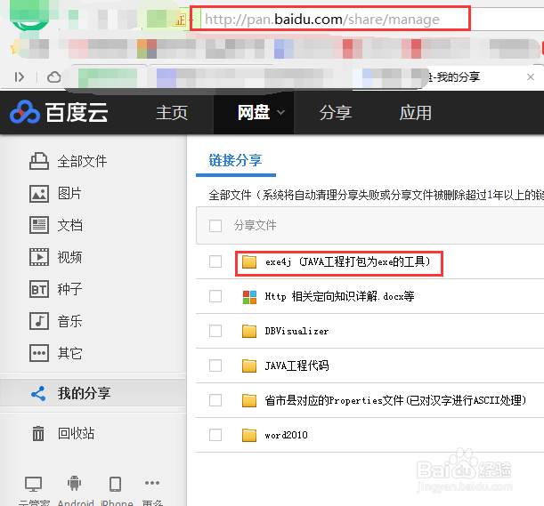Screen dimensions: 544x506
Task: Click the browser cloud icon near tabs
Action: pyautogui.click(x=53, y=77)
